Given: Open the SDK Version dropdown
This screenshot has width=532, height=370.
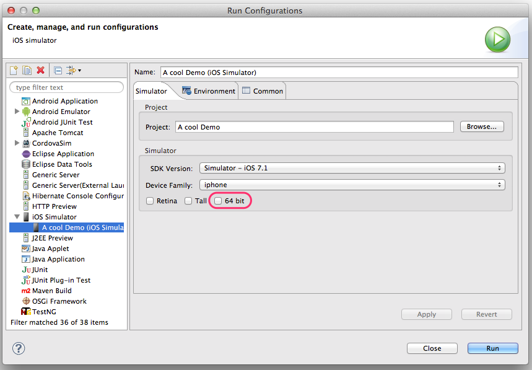Looking at the screenshot, I should coord(352,168).
